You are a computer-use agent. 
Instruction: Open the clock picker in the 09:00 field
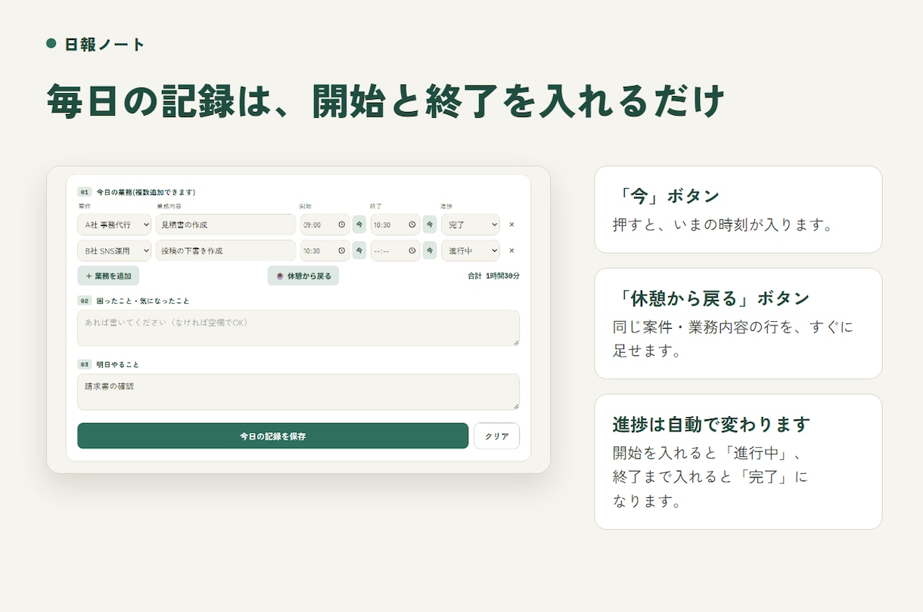click(x=341, y=224)
